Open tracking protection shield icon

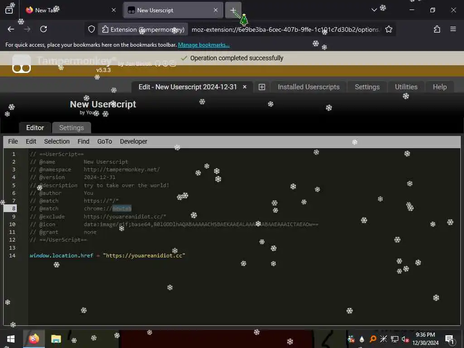pyautogui.click(x=92, y=29)
